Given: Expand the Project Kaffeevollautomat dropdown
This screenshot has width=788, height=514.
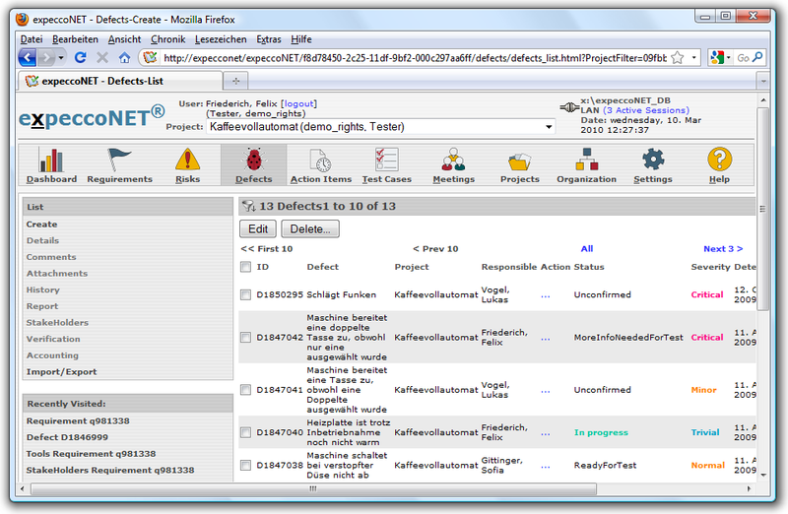Looking at the screenshot, I should coord(549,127).
